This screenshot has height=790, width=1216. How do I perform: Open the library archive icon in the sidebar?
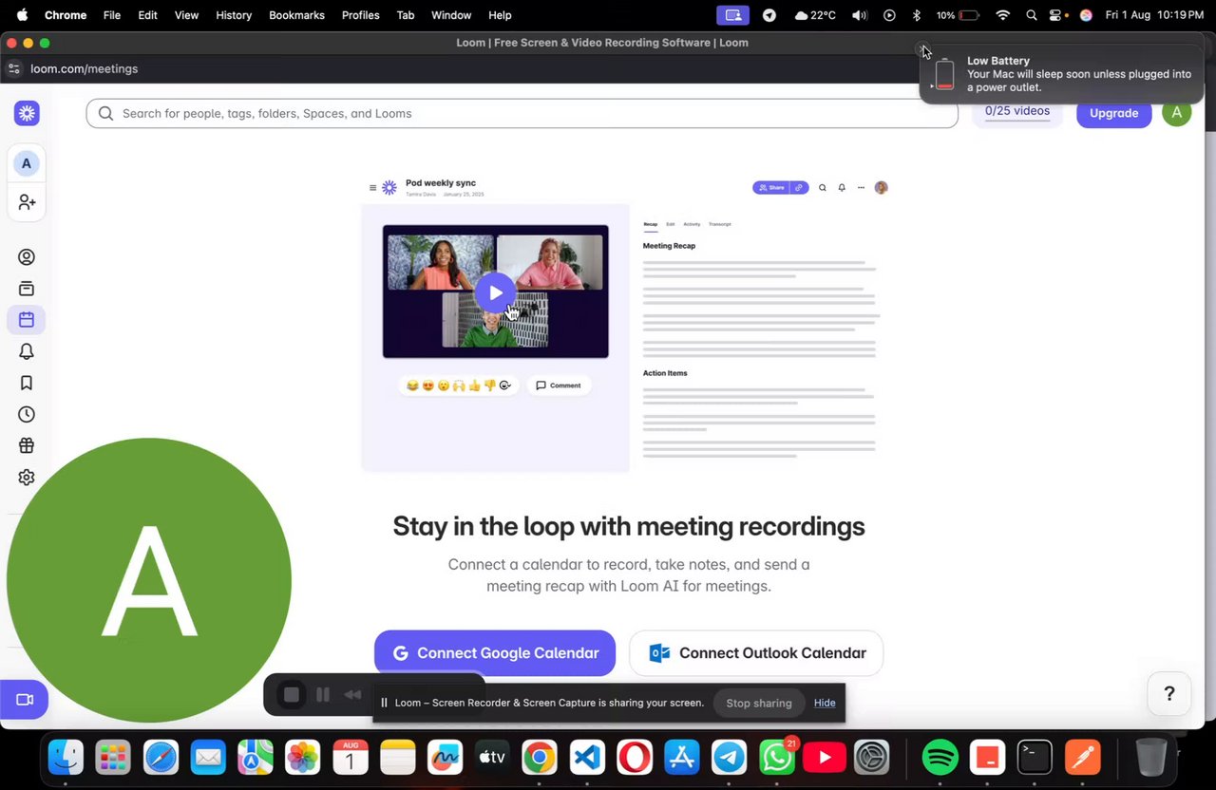point(27,289)
